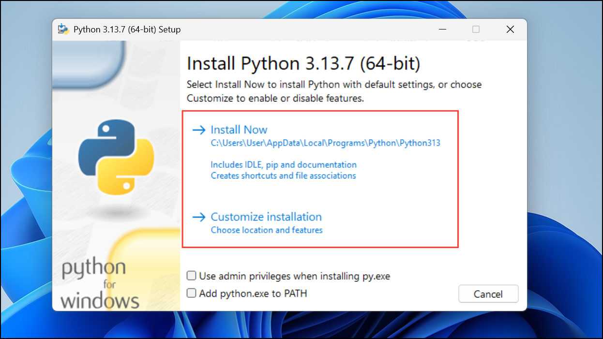Cancel the Python installation

[488, 294]
